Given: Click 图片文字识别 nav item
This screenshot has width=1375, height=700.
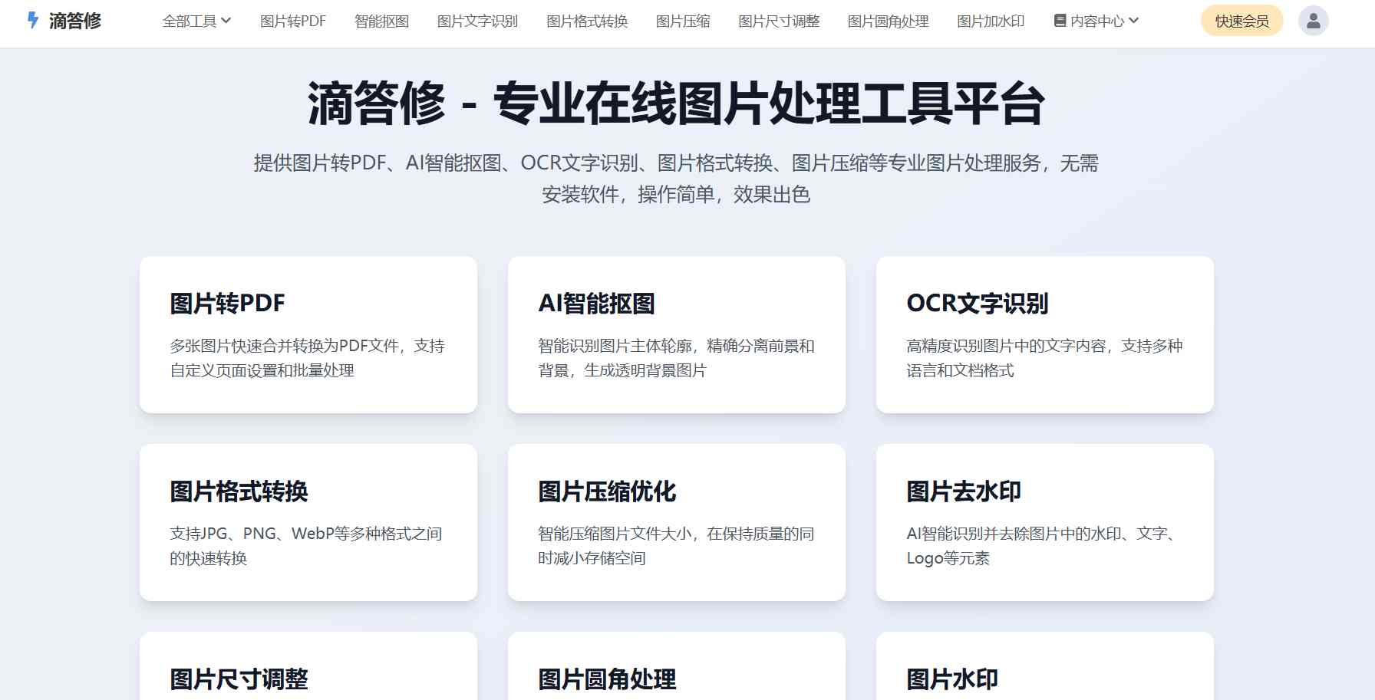Looking at the screenshot, I should click(x=477, y=21).
